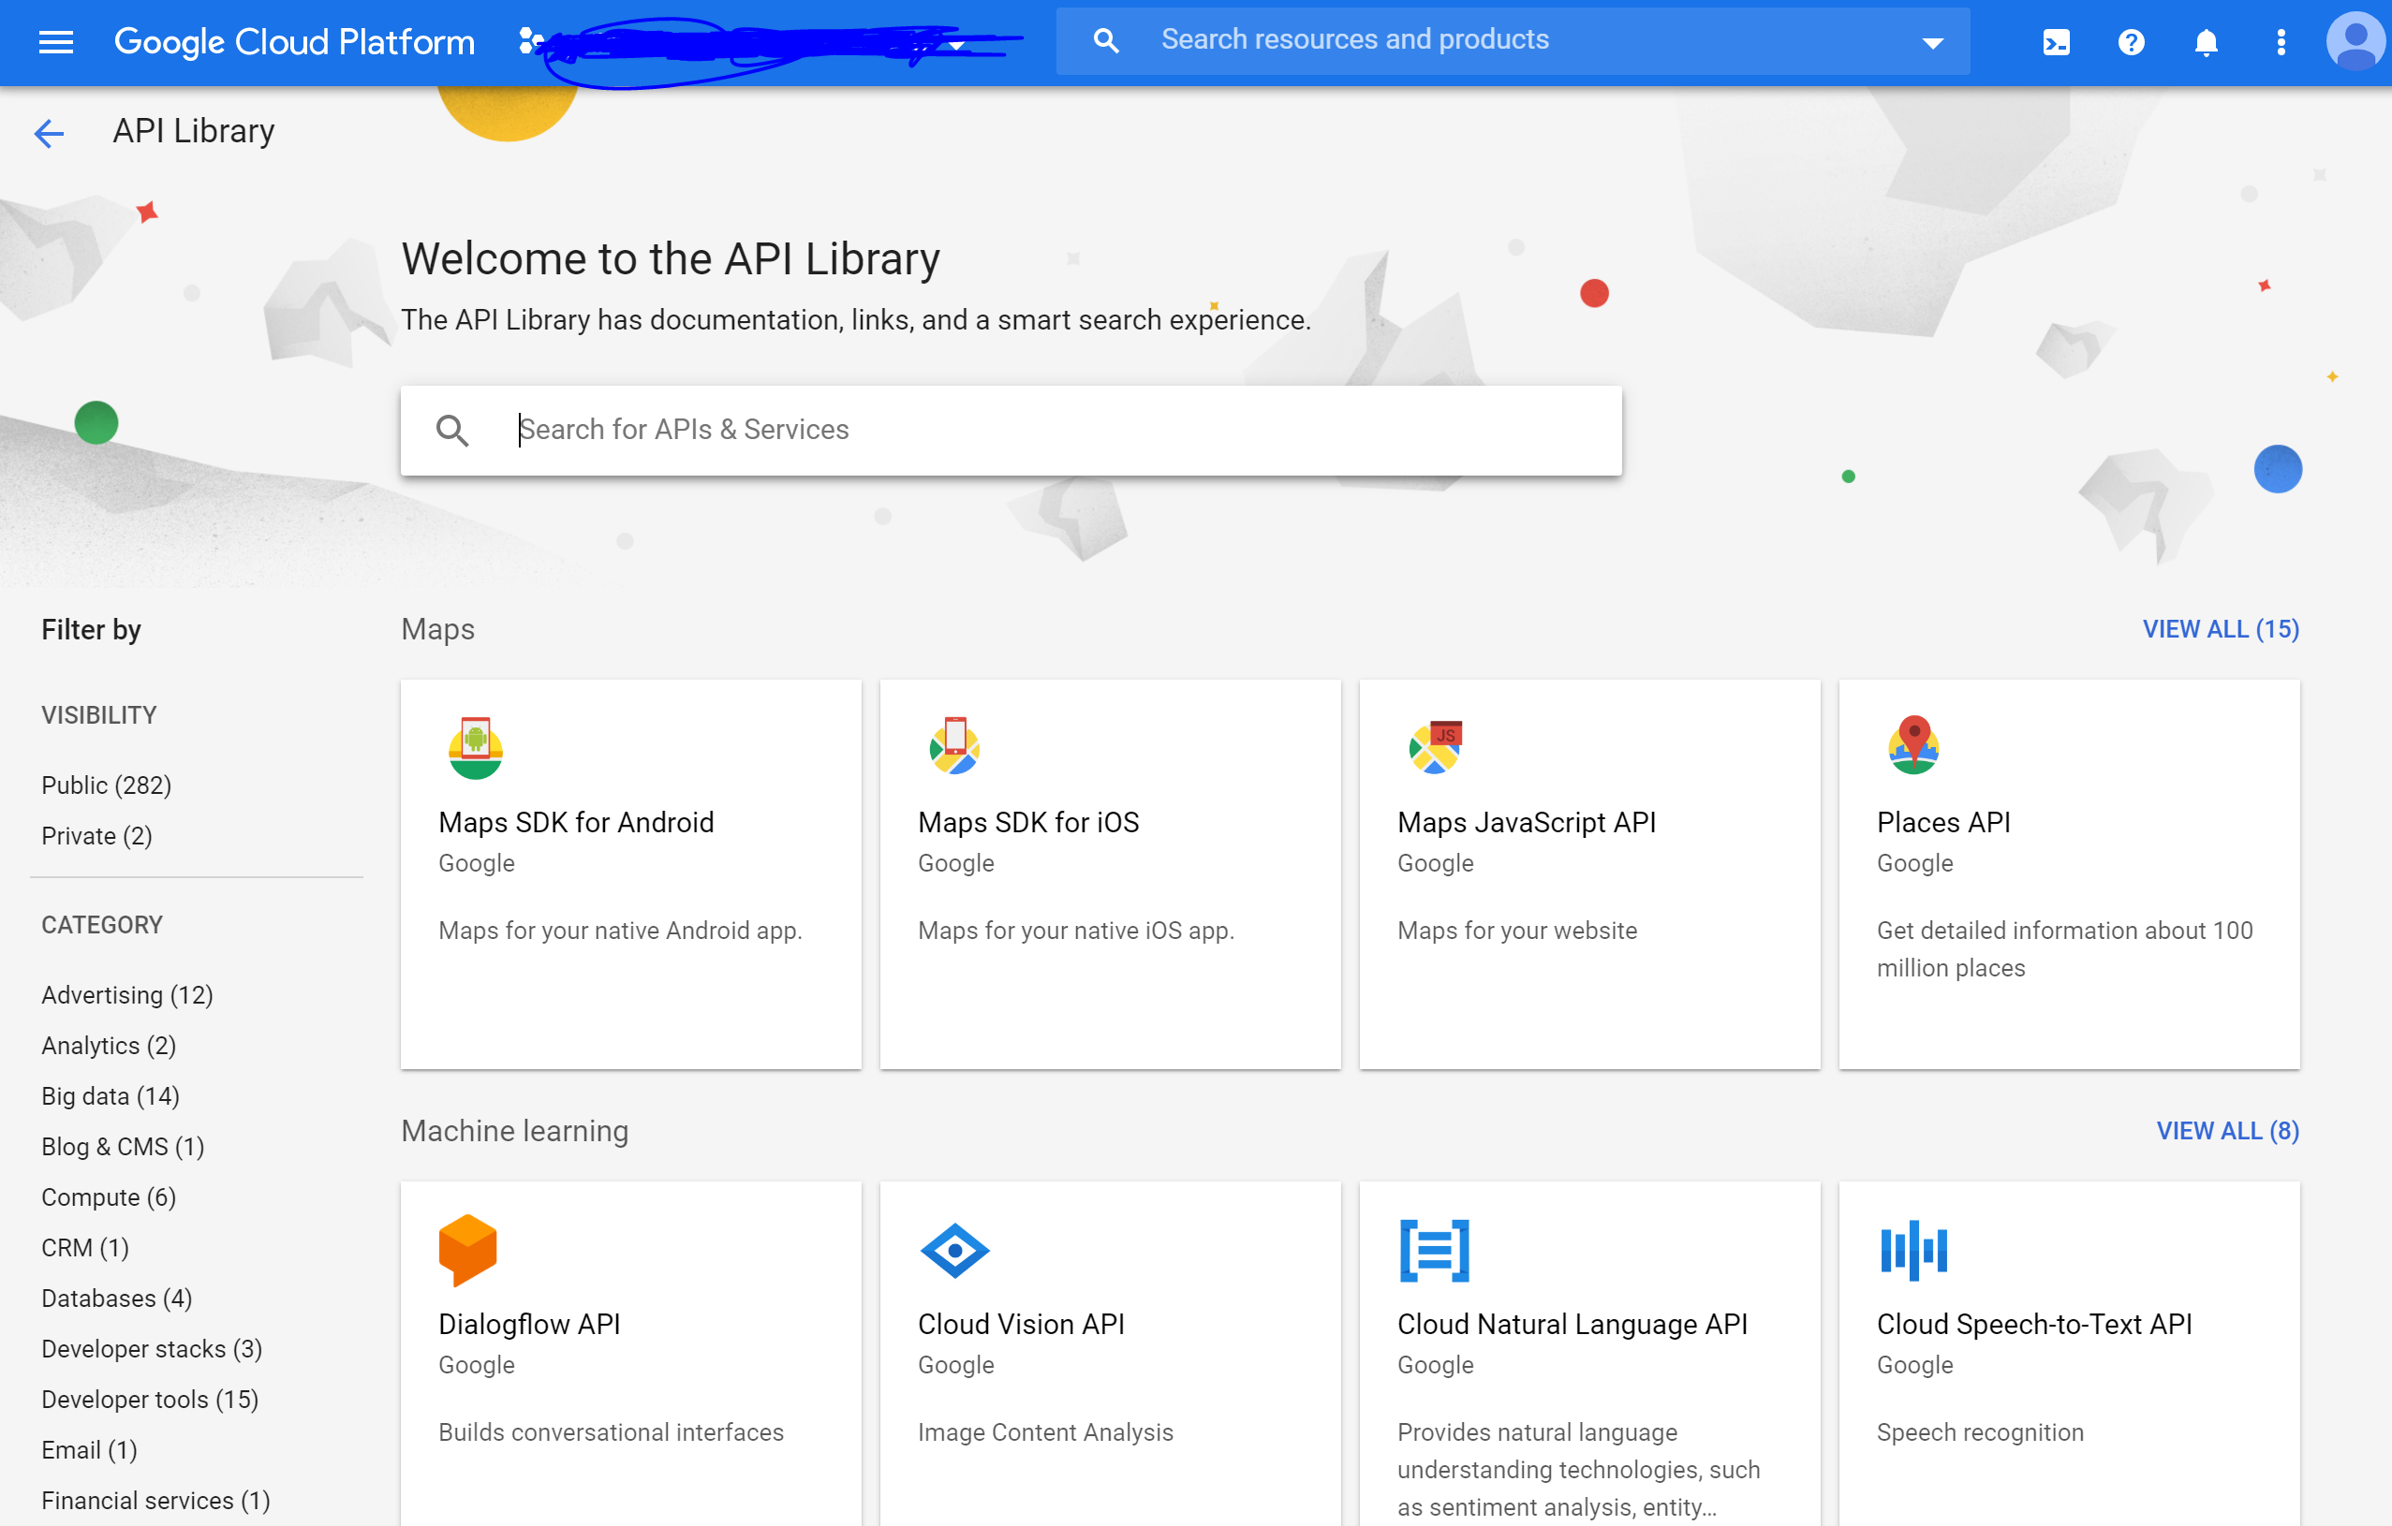Screen dimensions: 2392x1526
Task: Click the Maps SDK for Android icon
Action: coord(475,748)
